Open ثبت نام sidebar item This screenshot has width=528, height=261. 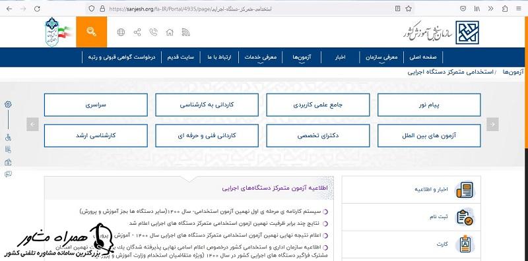[x=411, y=217]
